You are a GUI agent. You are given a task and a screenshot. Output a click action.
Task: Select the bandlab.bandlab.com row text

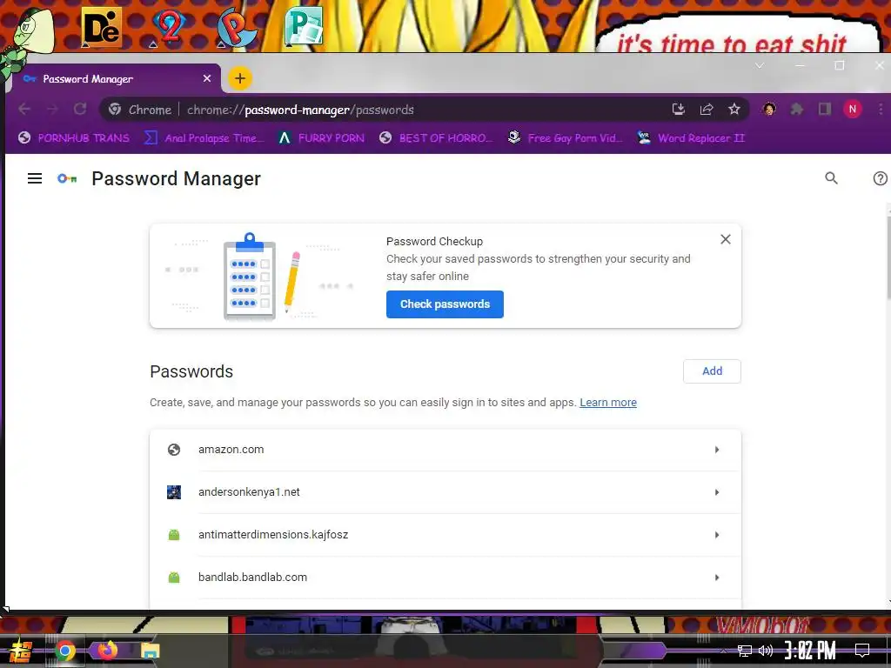pyautogui.click(x=252, y=578)
